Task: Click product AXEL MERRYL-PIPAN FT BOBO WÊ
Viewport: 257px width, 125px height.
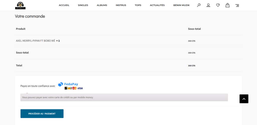Action: coord(35,41)
